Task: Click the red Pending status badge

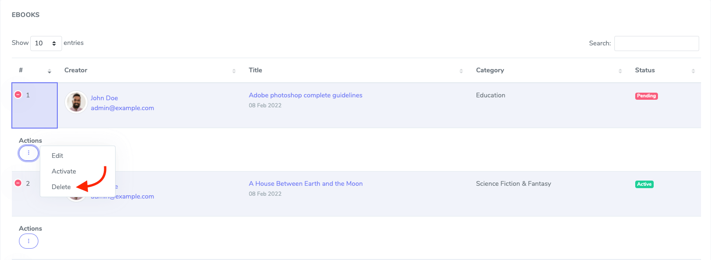Action: click(646, 95)
